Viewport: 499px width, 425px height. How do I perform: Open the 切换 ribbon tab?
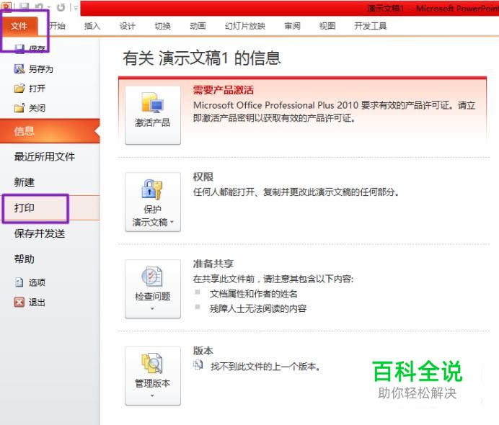(x=163, y=26)
